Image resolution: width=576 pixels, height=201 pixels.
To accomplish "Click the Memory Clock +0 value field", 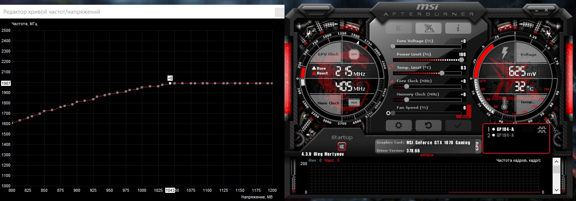I will [463, 94].
